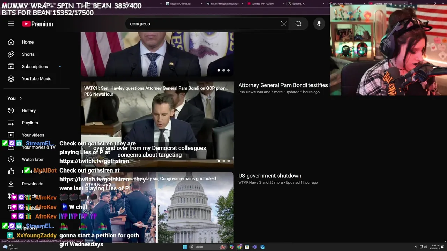
Task: Open Microsoft Teams from taskbar
Action: (x=255, y=247)
